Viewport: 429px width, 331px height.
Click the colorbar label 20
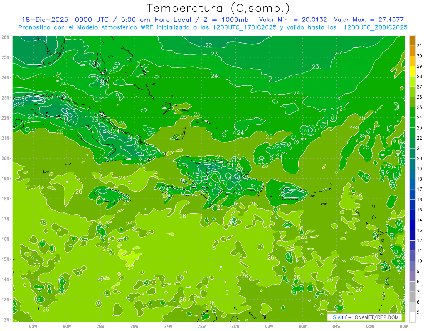419,159
